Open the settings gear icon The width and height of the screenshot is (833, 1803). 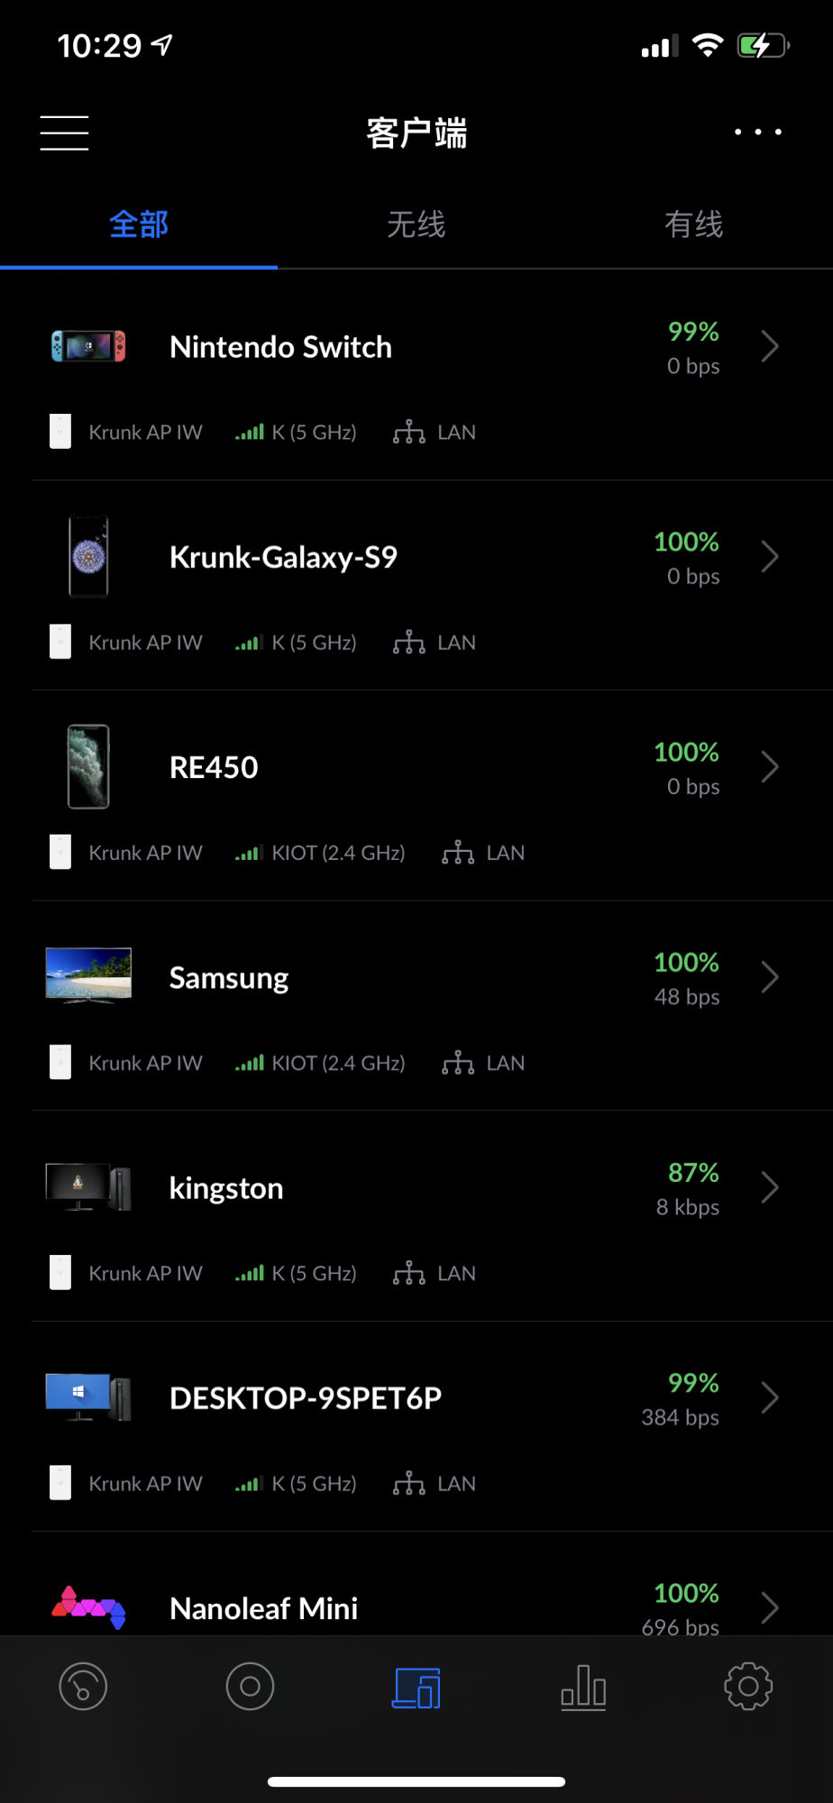tap(748, 1687)
